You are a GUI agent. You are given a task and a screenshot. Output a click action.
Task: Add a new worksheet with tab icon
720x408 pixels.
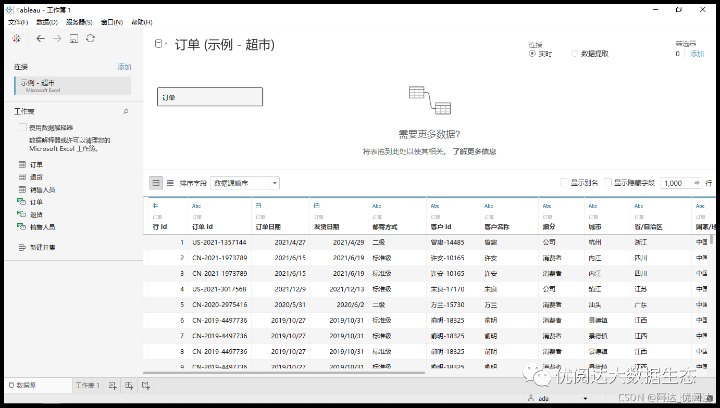click(112, 386)
